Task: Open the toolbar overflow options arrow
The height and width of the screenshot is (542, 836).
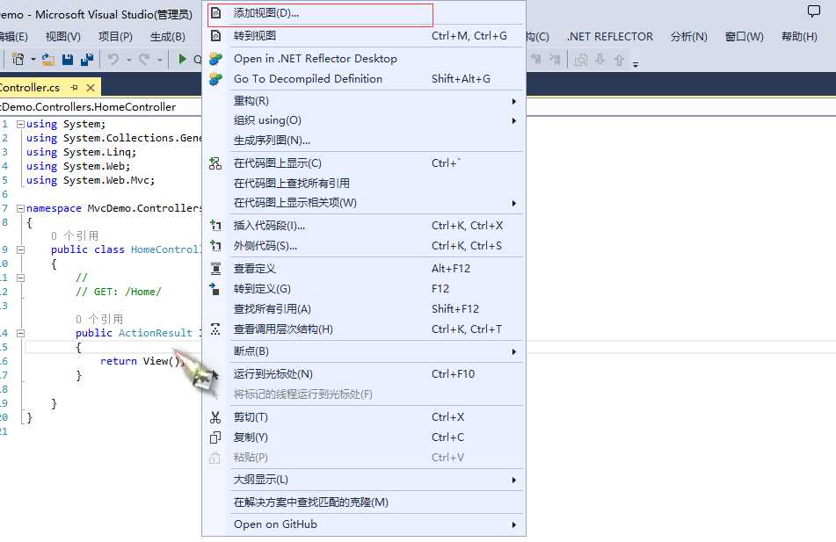Action: [636, 64]
